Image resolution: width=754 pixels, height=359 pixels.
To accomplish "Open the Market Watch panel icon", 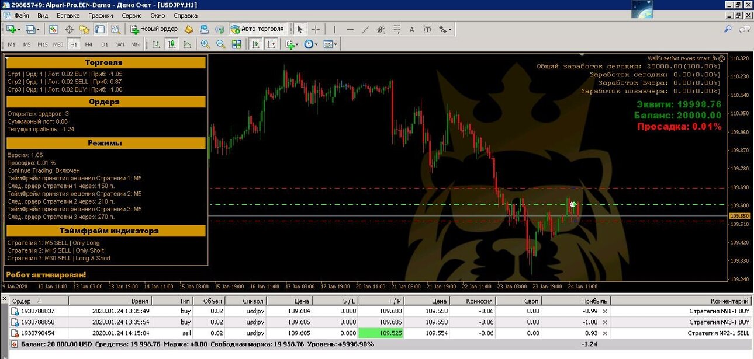I will 53,29.
